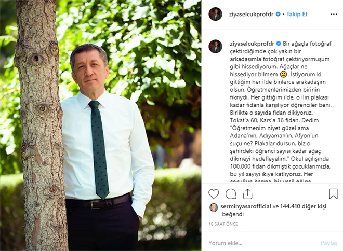Image resolution: width=343 pixels, height=251 pixels.
Task: Focus the Yorum ekle comment field
Action: (262, 243)
